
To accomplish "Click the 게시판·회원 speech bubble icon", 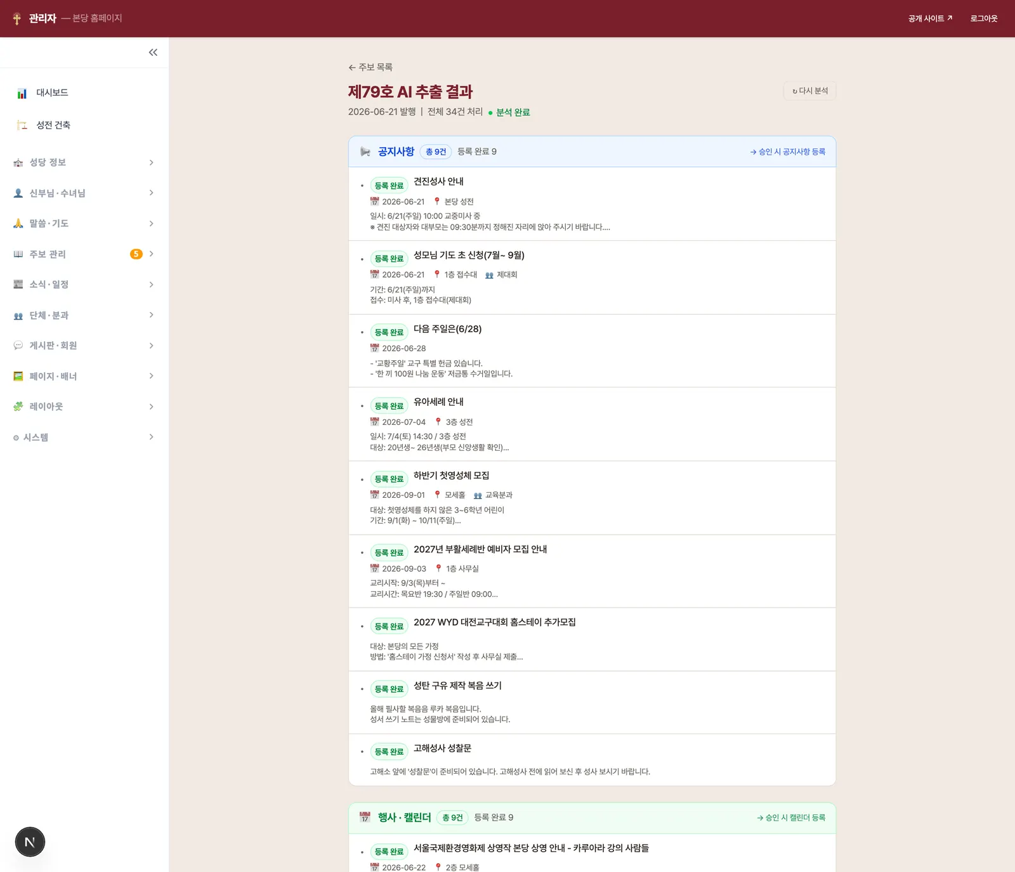I will coord(18,346).
